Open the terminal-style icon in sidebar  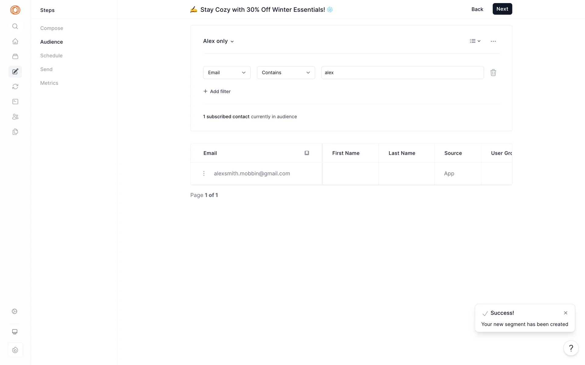[15, 102]
